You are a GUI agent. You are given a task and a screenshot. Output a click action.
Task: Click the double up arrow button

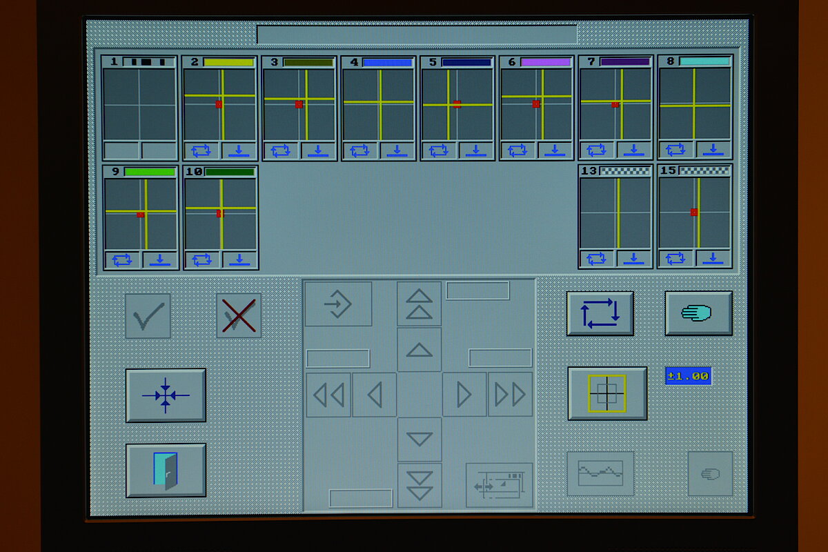(420, 304)
